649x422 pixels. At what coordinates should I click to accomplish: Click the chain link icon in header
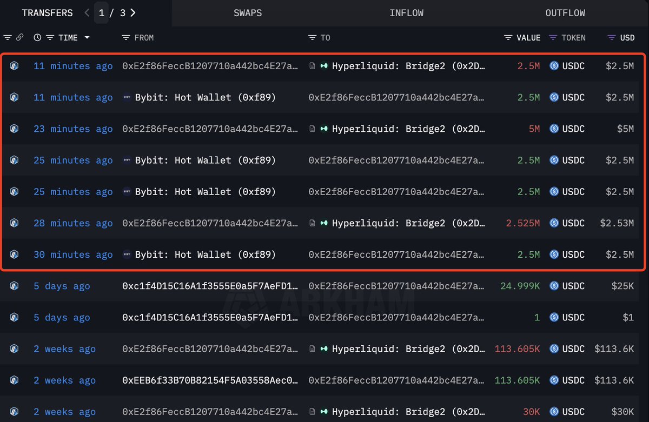(x=19, y=38)
